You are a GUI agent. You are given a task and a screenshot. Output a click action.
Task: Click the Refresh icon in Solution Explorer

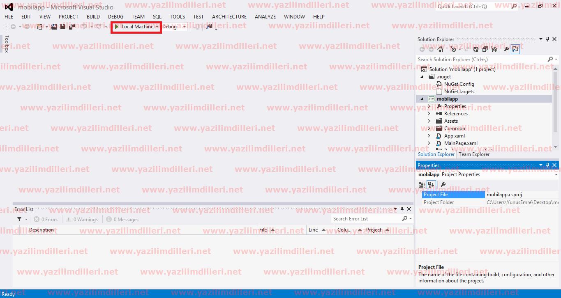pyautogui.click(x=476, y=49)
